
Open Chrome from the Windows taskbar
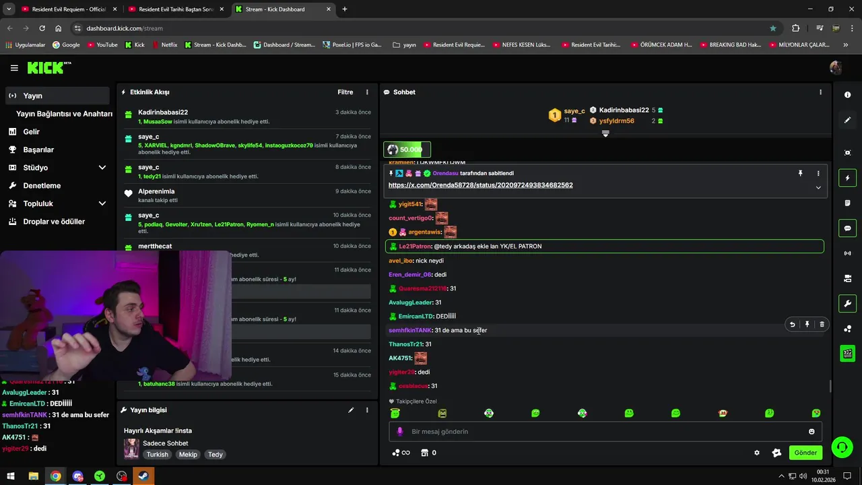[55, 476]
